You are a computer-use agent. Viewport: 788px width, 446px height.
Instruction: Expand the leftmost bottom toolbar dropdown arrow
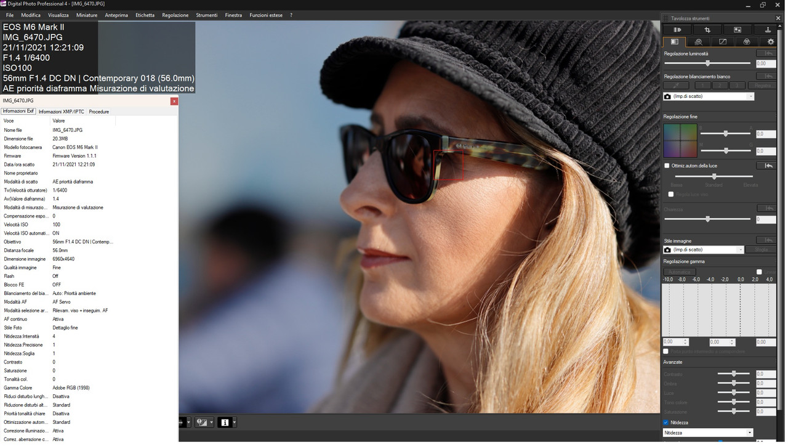point(188,423)
